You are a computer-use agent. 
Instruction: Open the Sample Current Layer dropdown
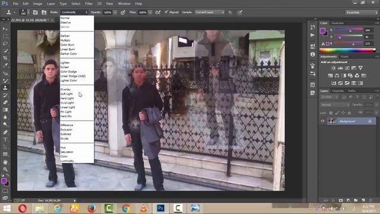[210, 12]
